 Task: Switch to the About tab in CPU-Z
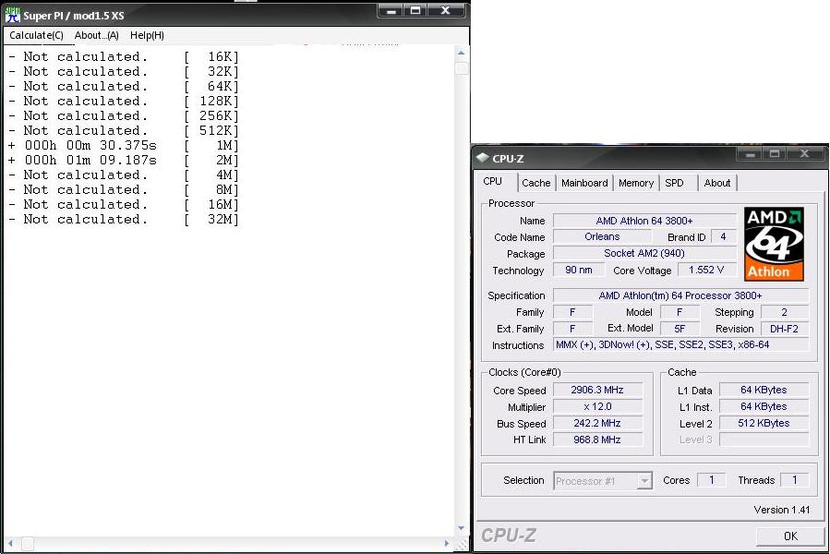pos(716,183)
